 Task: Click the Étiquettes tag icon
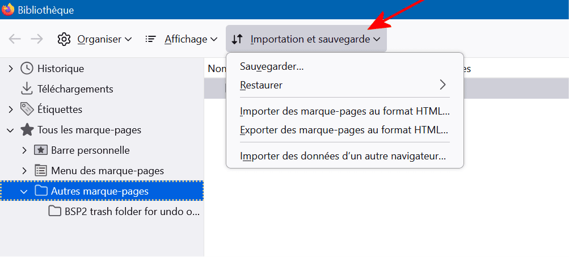point(27,109)
